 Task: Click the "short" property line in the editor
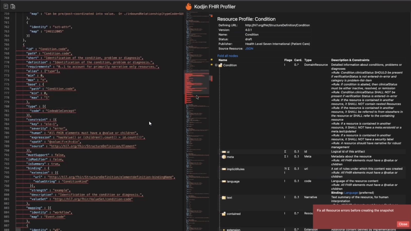tap(85, 58)
